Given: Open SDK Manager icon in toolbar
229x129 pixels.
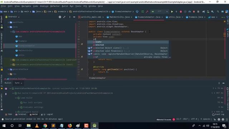Looking at the screenshot, I should (x=212, y=11).
